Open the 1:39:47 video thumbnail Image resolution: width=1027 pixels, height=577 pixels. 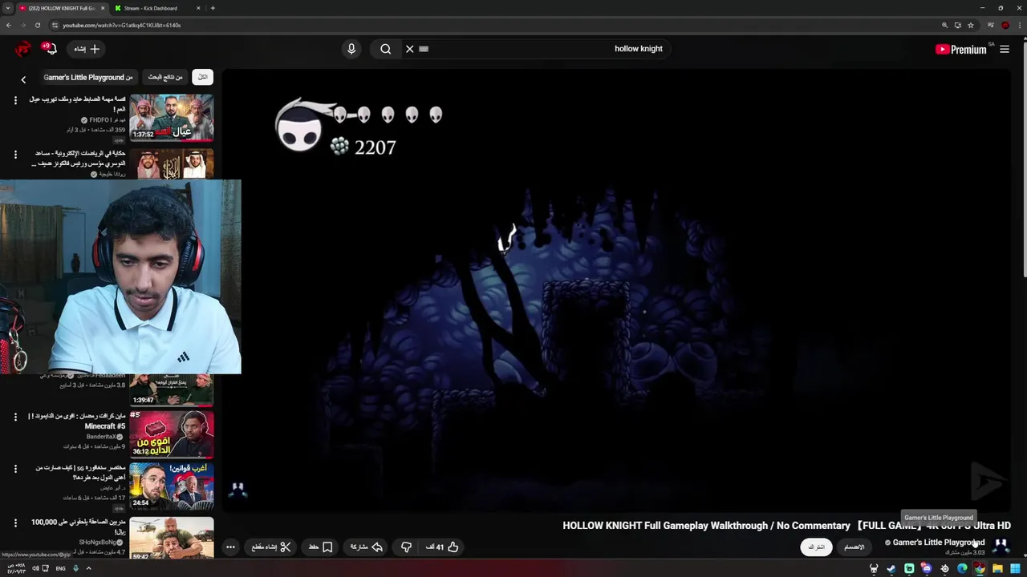click(172, 389)
